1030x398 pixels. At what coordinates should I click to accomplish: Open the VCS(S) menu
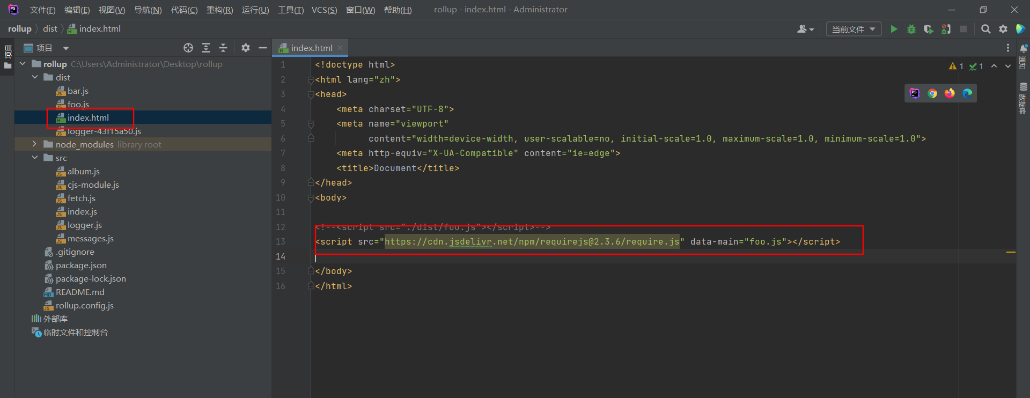pos(324,10)
